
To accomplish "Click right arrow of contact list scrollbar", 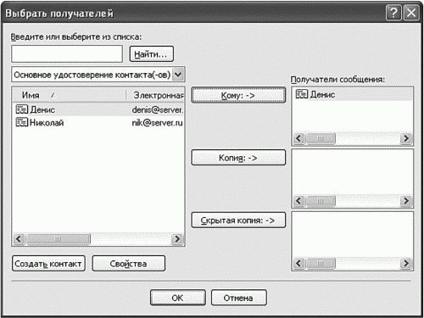I will point(177,239).
